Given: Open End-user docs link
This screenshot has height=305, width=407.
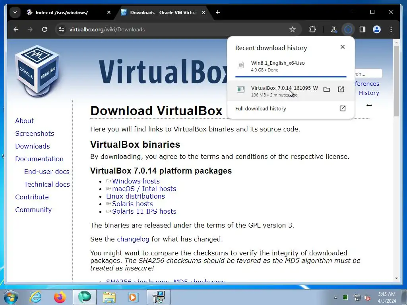Looking at the screenshot, I should (47, 172).
